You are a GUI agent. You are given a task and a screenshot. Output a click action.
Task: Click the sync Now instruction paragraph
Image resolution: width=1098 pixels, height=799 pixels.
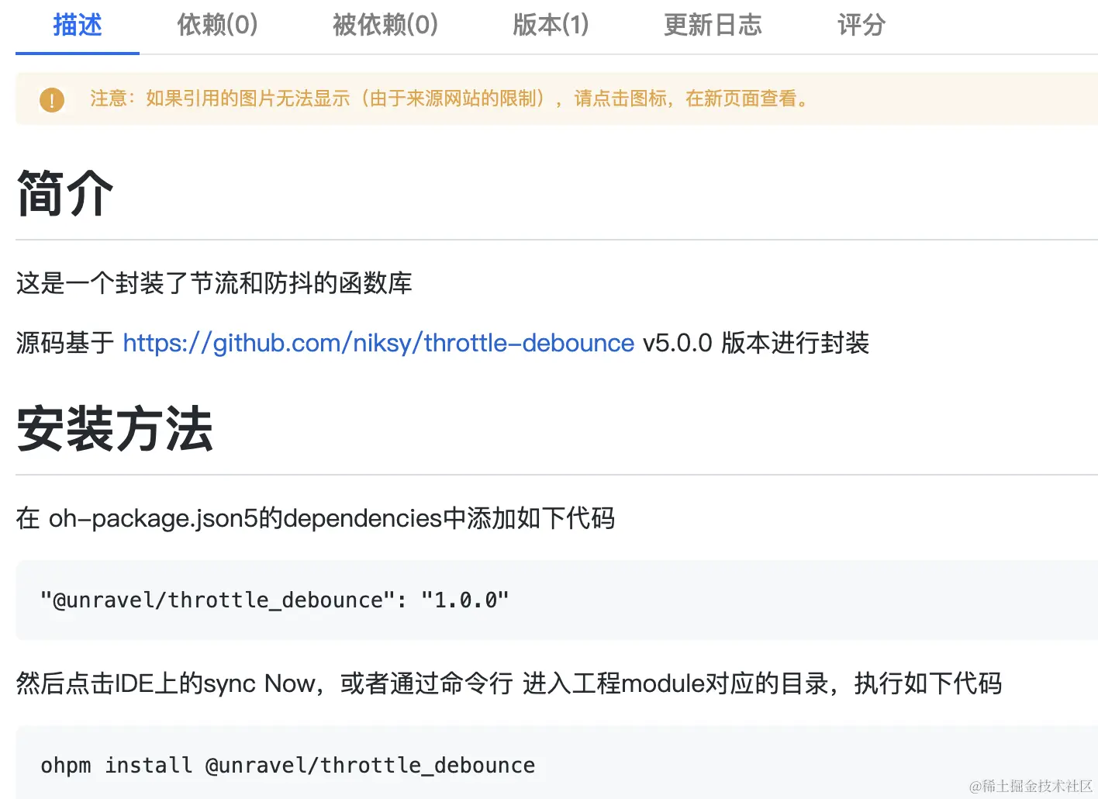click(x=509, y=683)
